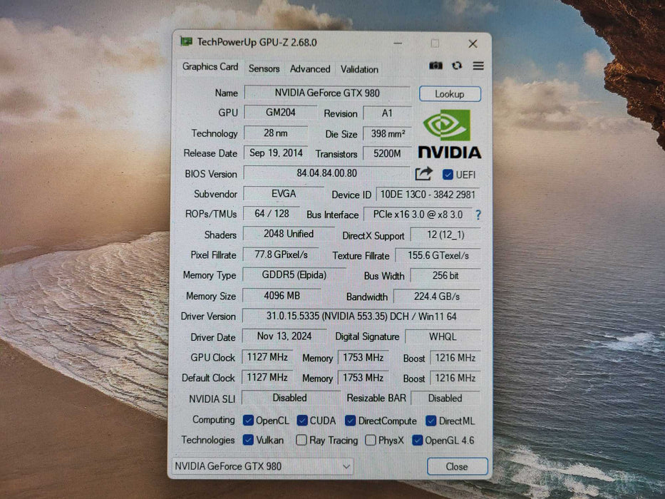The width and height of the screenshot is (665, 499).
Task: Switch to the Sensors tab
Action: pos(263,68)
